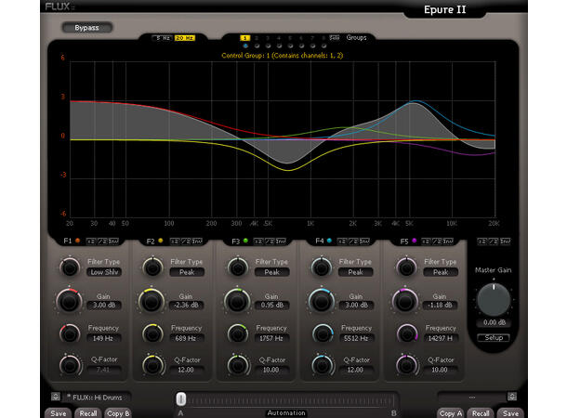Screen dimensions: 567x418
Task: Click the F2 Frequency knob
Action: coord(152,333)
